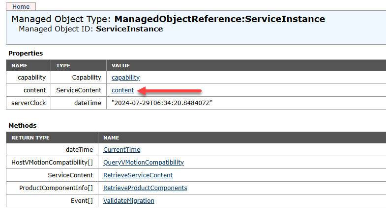Image resolution: width=386 pixels, height=222 pixels.
Task: Open the RetrieveServiceContent method link
Action: 138,175
